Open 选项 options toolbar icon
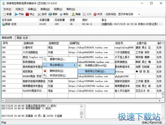 pyautogui.click(x=39, y=14)
